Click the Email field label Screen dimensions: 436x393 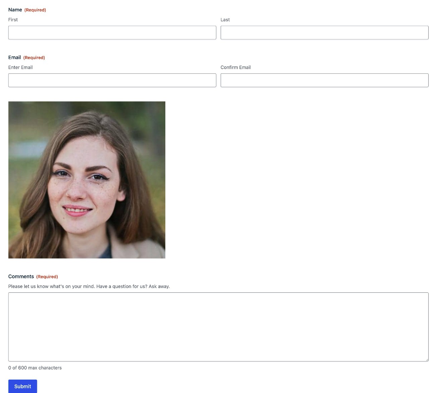(14, 57)
